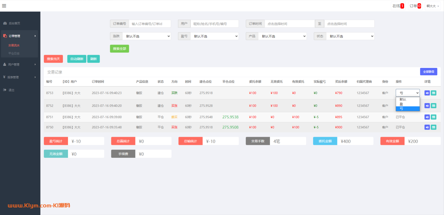Click the sound icon for order 8751
The image size is (444, 215).
pos(427,117)
